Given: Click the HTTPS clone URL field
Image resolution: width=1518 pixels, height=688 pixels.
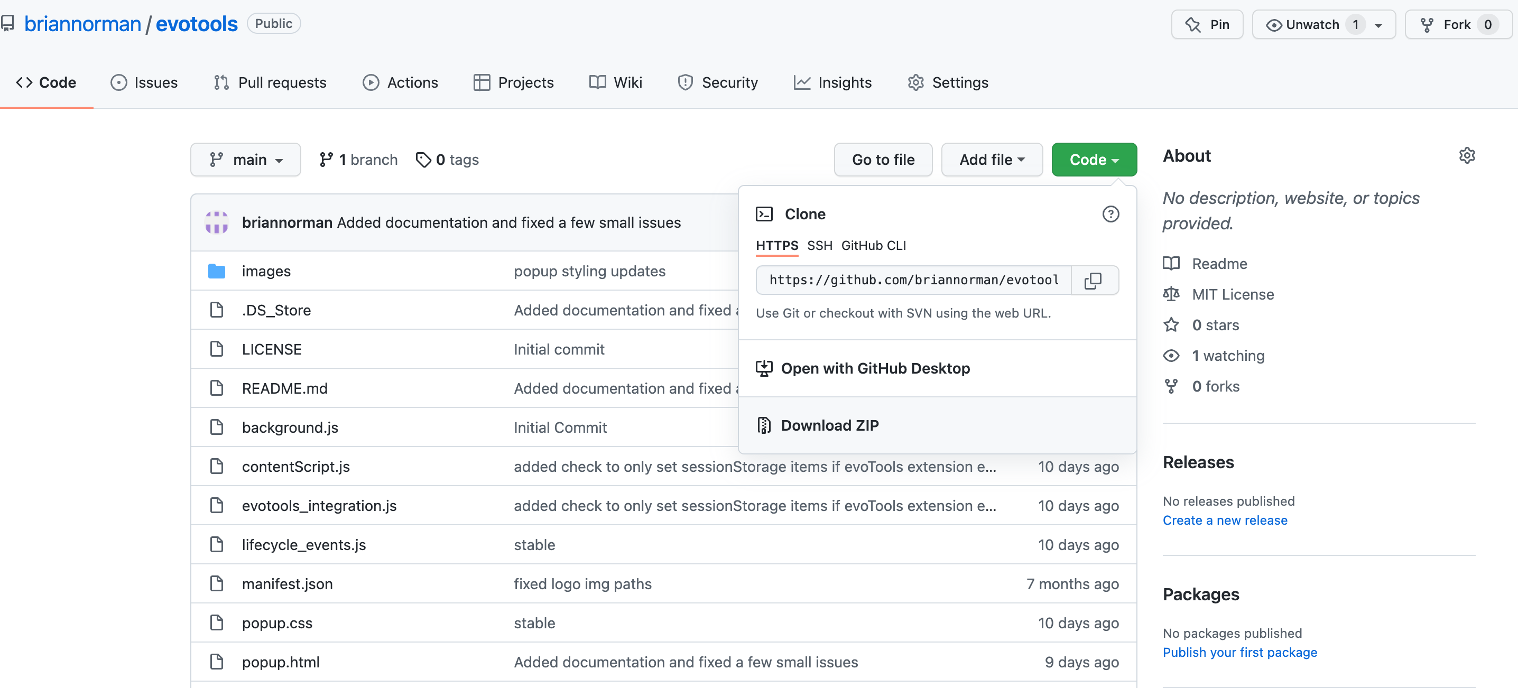Looking at the screenshot, I should point(913,281).
